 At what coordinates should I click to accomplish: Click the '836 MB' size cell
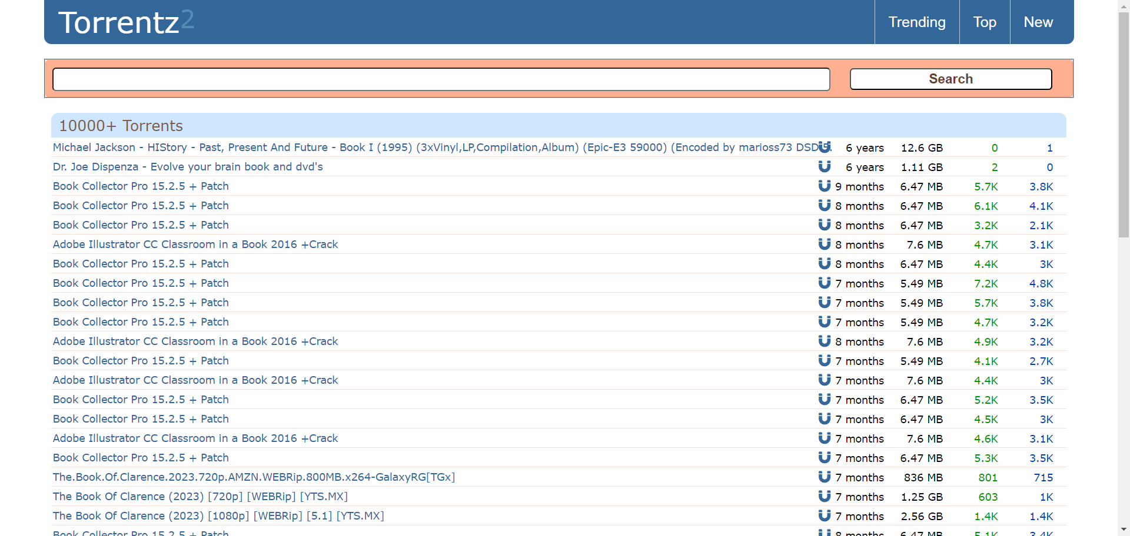[x=923, y=478]
